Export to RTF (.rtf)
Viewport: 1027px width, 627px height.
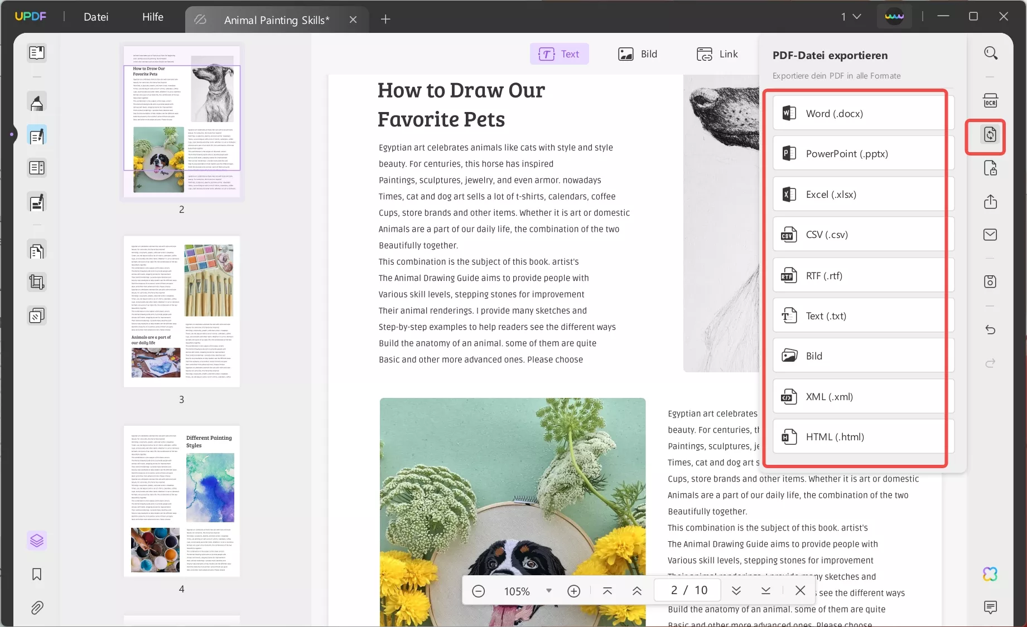[x=864, y=275]
